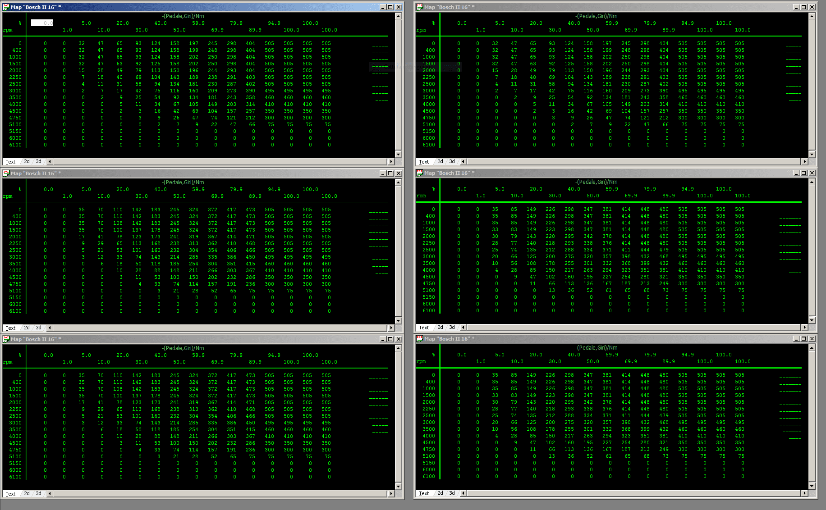Screen dimensions: 826x510
Task: Open the 3d tab in the top-right map
Action: tap(452, 162)
